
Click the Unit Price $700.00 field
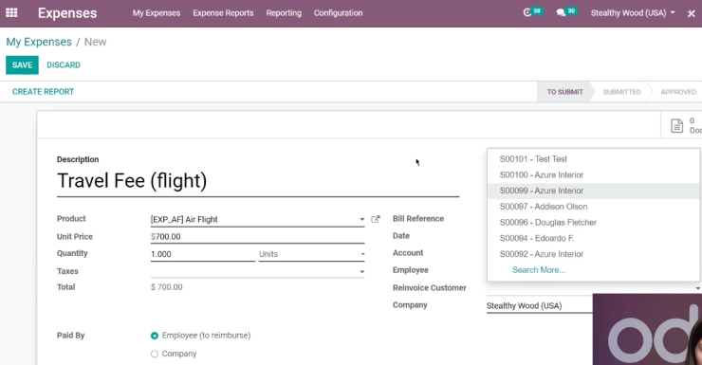point(257,237)
